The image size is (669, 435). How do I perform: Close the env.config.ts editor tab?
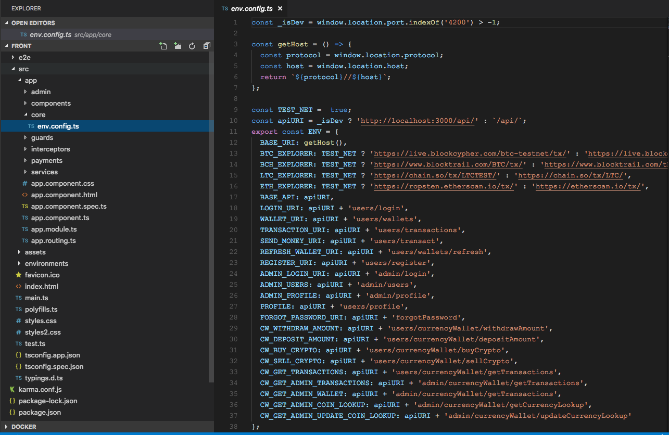click(280, 9)
